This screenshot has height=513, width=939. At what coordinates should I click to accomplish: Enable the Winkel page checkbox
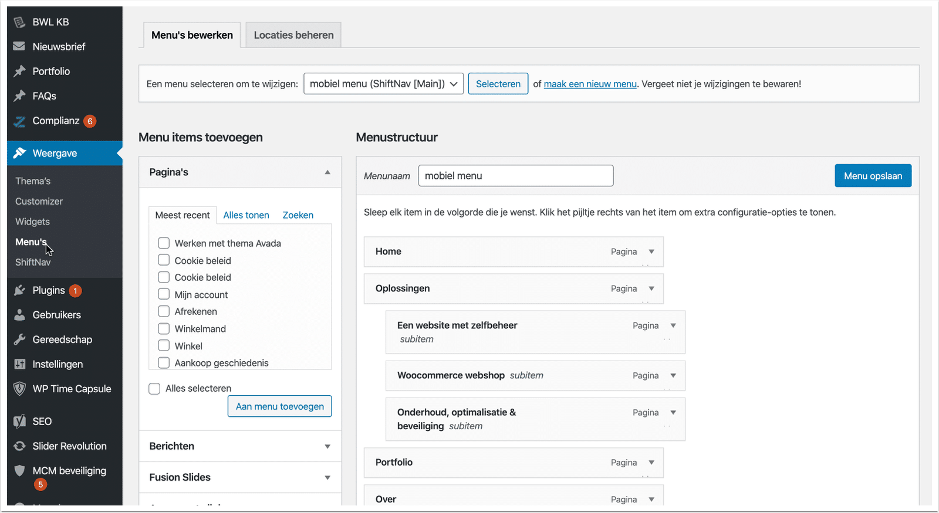164,345
